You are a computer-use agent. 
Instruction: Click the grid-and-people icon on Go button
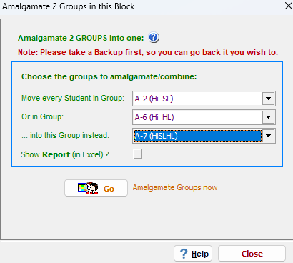[x=88, y=188]
